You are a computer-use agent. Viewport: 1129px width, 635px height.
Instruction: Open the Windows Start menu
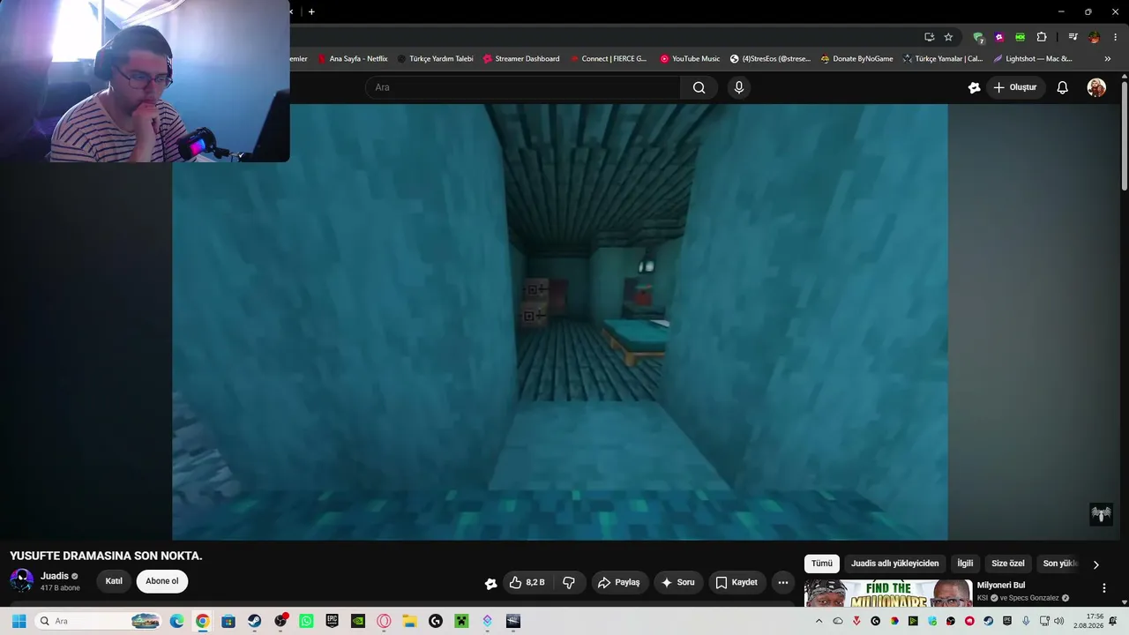click(19, 621)
